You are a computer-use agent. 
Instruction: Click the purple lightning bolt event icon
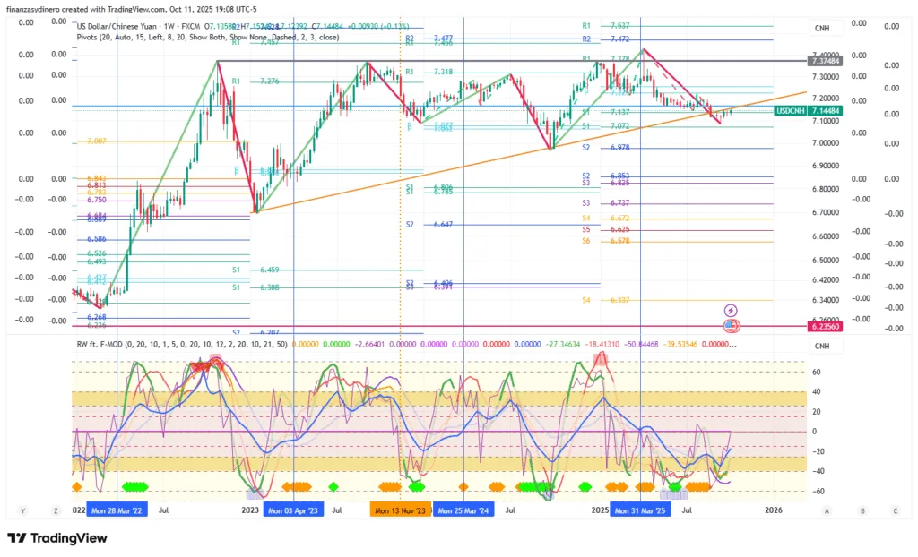pyautogui.click(x=731, y=310)
